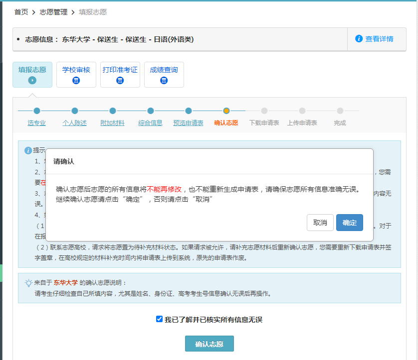The height and width of the screenshot is (360, 418).
Task: Go to the 个人陈述 step
Action: point(74,123)
